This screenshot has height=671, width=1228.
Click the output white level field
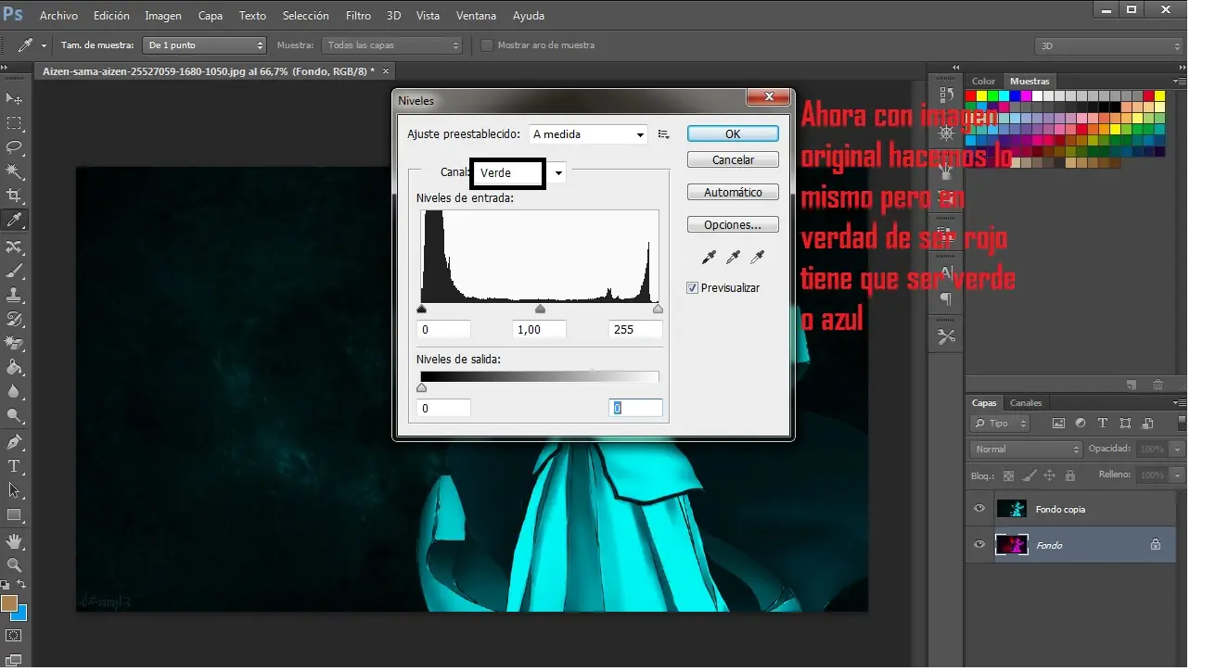coord(635,409)
